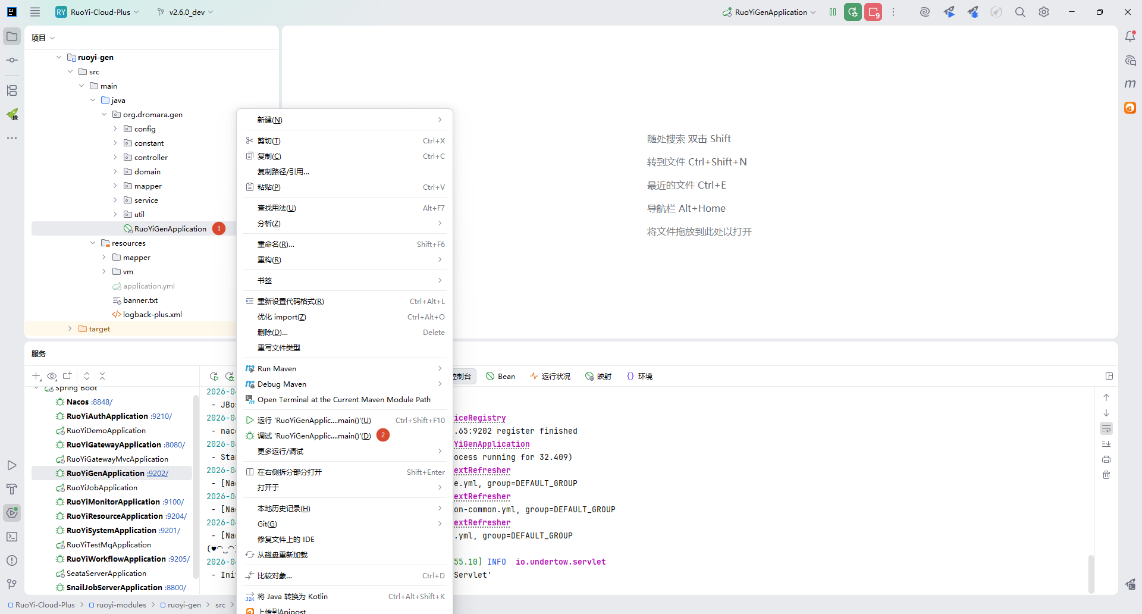Image resolution: width=1142 pixels, height=614 pixels.
Task: Click the green Rerun in debug button
Action: pos(852,12)
